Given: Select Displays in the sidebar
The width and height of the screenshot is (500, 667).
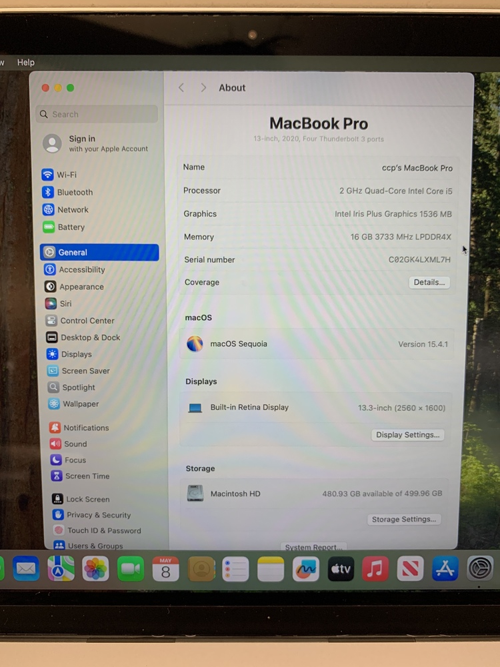Looking at the screenshot, I should pyautogui.click(x=76, y=354).
